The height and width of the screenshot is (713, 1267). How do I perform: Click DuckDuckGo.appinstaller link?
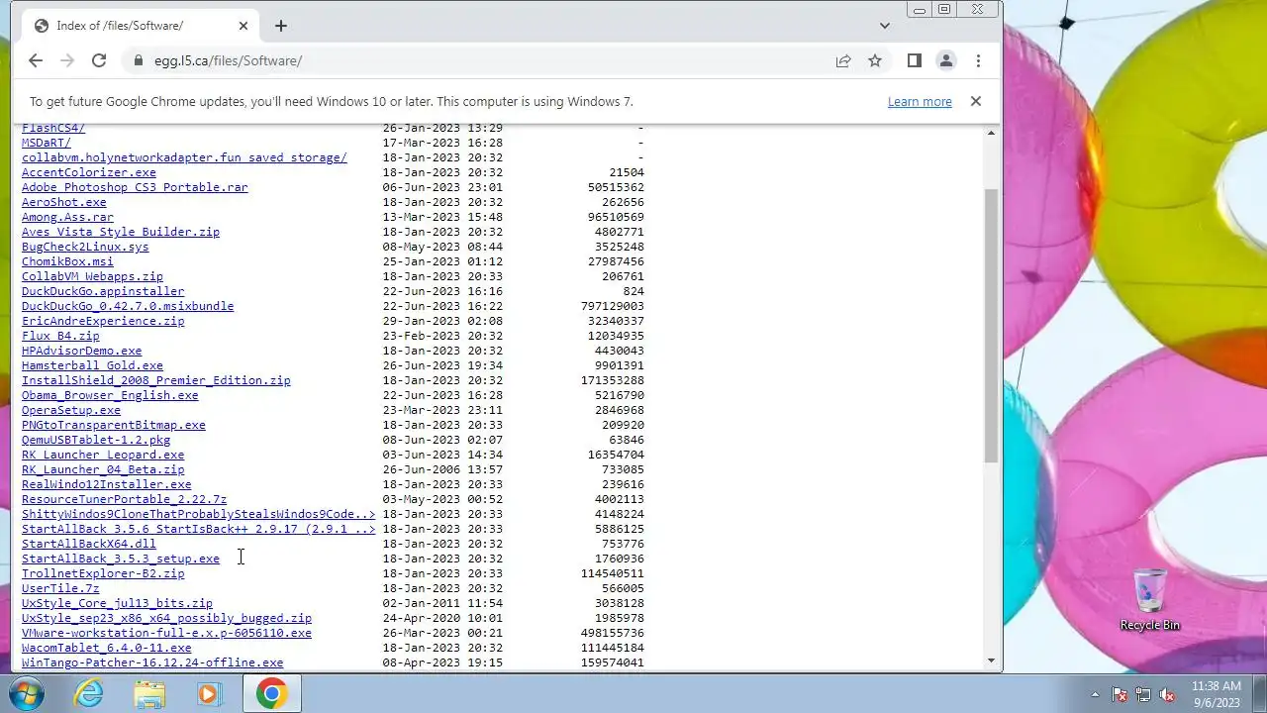(103, 291)
